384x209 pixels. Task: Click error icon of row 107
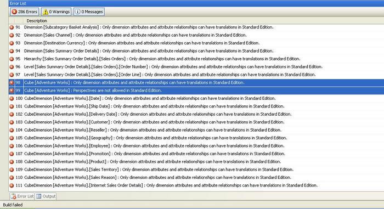click(12, 154)
